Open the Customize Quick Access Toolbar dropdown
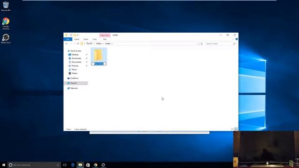Image resolution: width=299 pixels, height=168 pixels. pyautogui.click(x=78, y=35)
